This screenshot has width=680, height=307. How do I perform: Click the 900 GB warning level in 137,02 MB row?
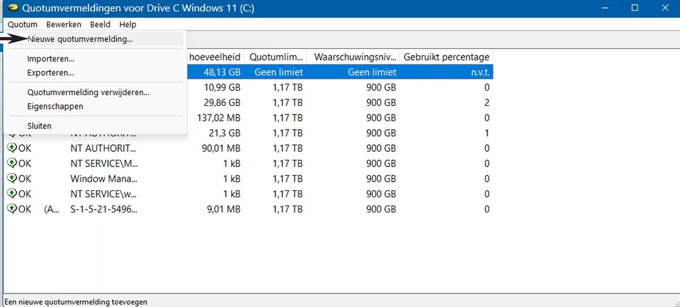pos(381,118)
